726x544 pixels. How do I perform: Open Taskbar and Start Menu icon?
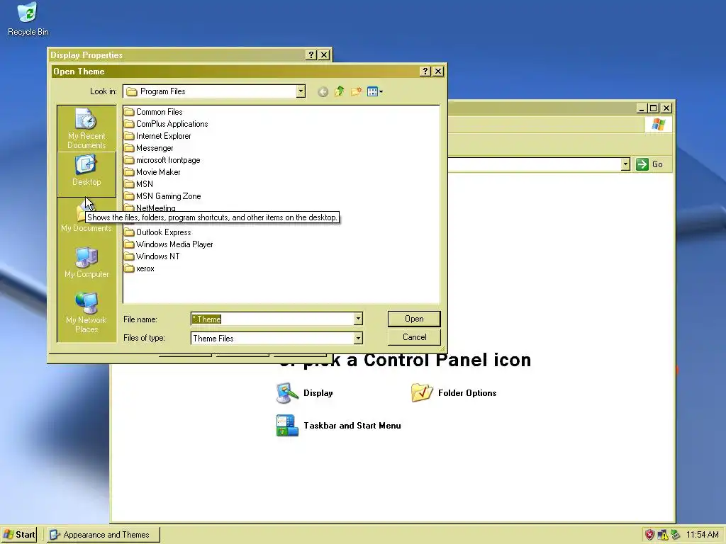pos(287,426)
